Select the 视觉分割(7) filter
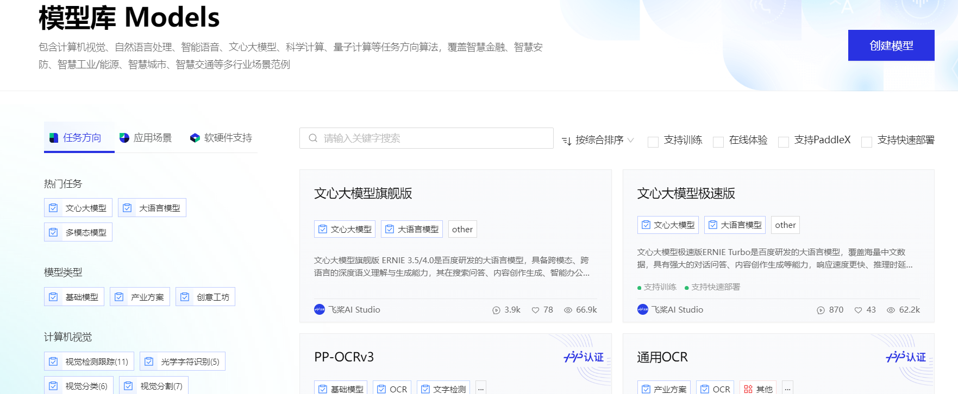 [154, 385]
